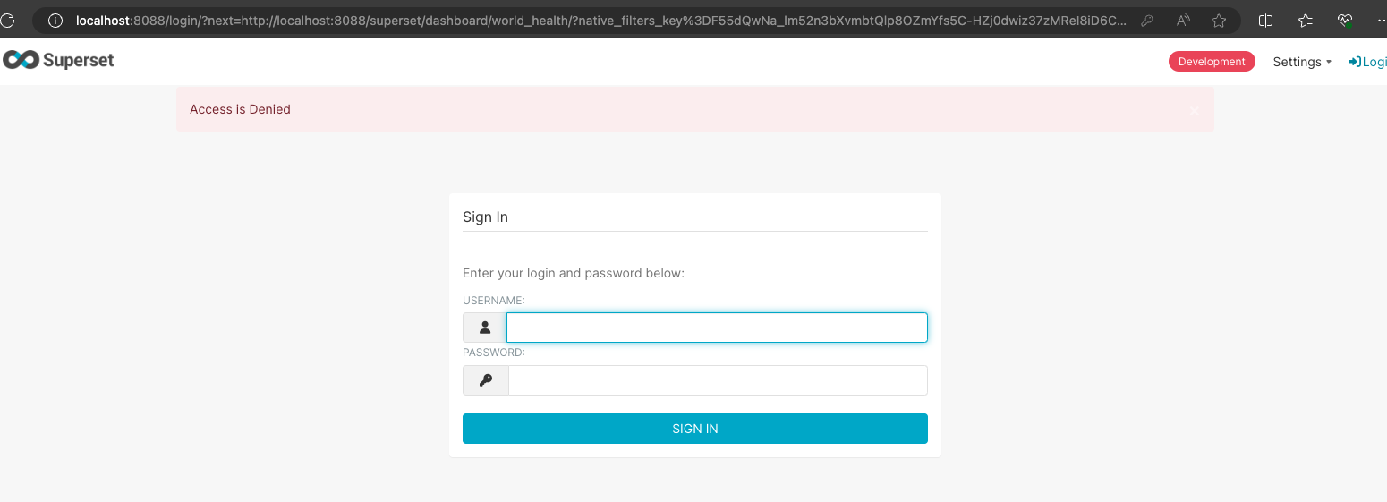Click the Superset logo
The width and height of the screenshot is (1387, 502).
[x=59, y=61]
